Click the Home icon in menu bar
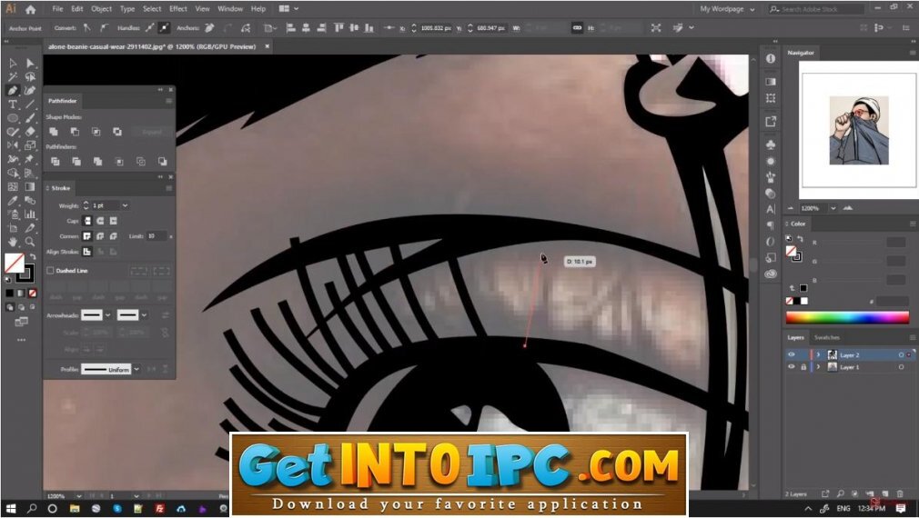Viewport: 919px width, 518px height. pyautogui.click(x=30, y=9)
